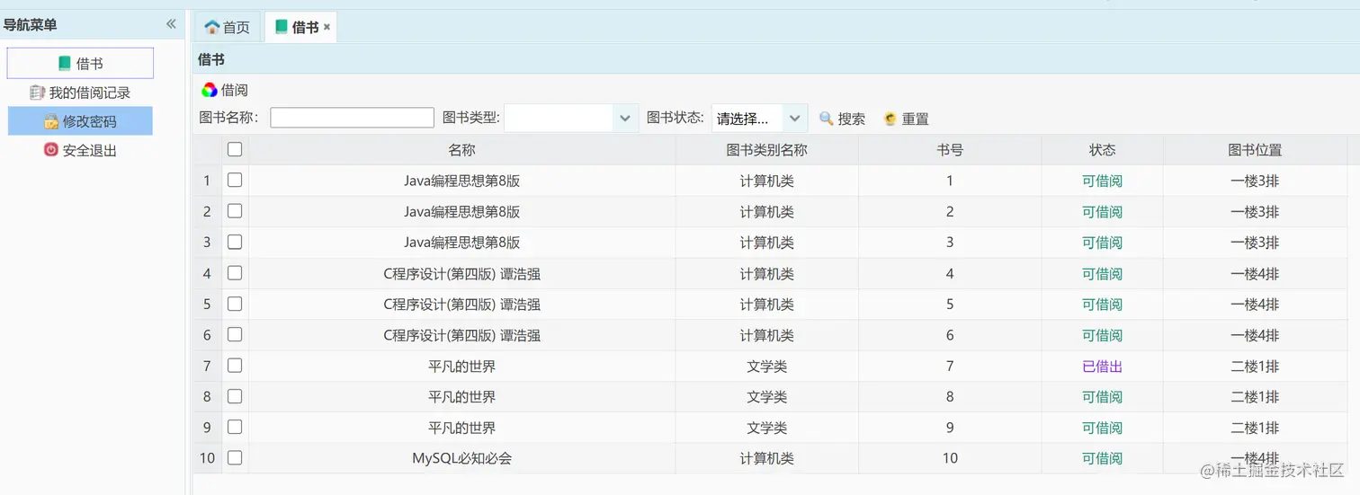Click the house icon on the 首页 tab
This screenshot has height=495, width=1360.
212,27
